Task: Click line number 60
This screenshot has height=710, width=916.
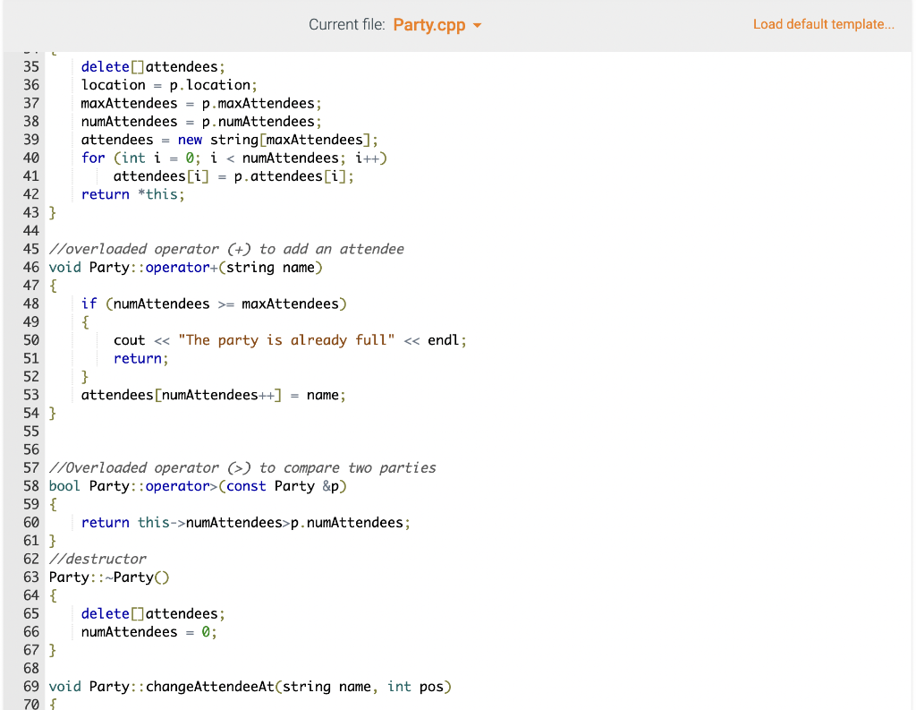Action: click(31, 522)
